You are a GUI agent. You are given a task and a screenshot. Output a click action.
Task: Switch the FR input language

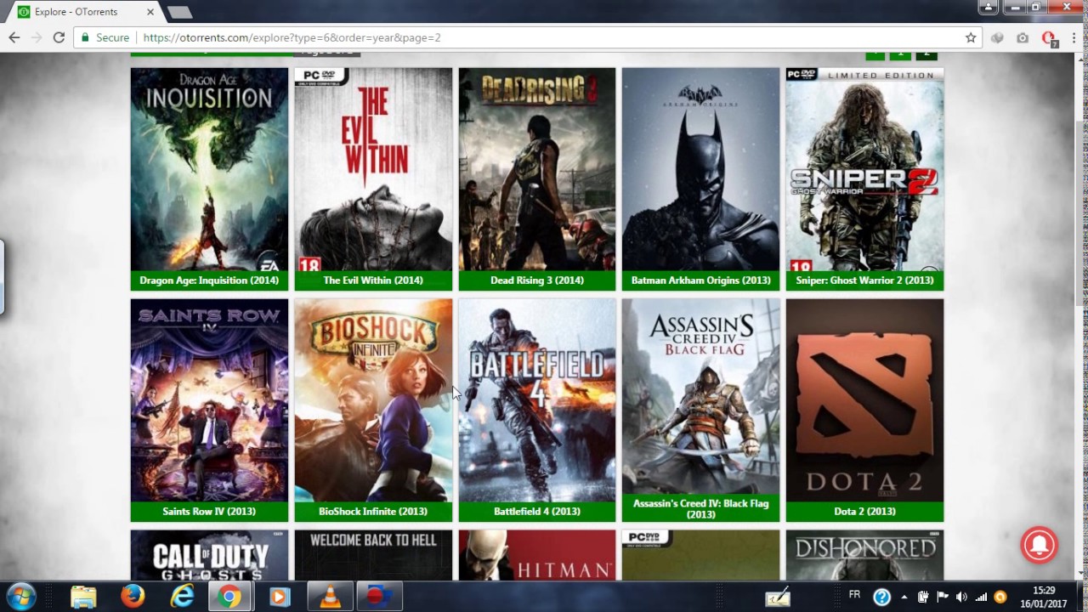coord(855,595)
